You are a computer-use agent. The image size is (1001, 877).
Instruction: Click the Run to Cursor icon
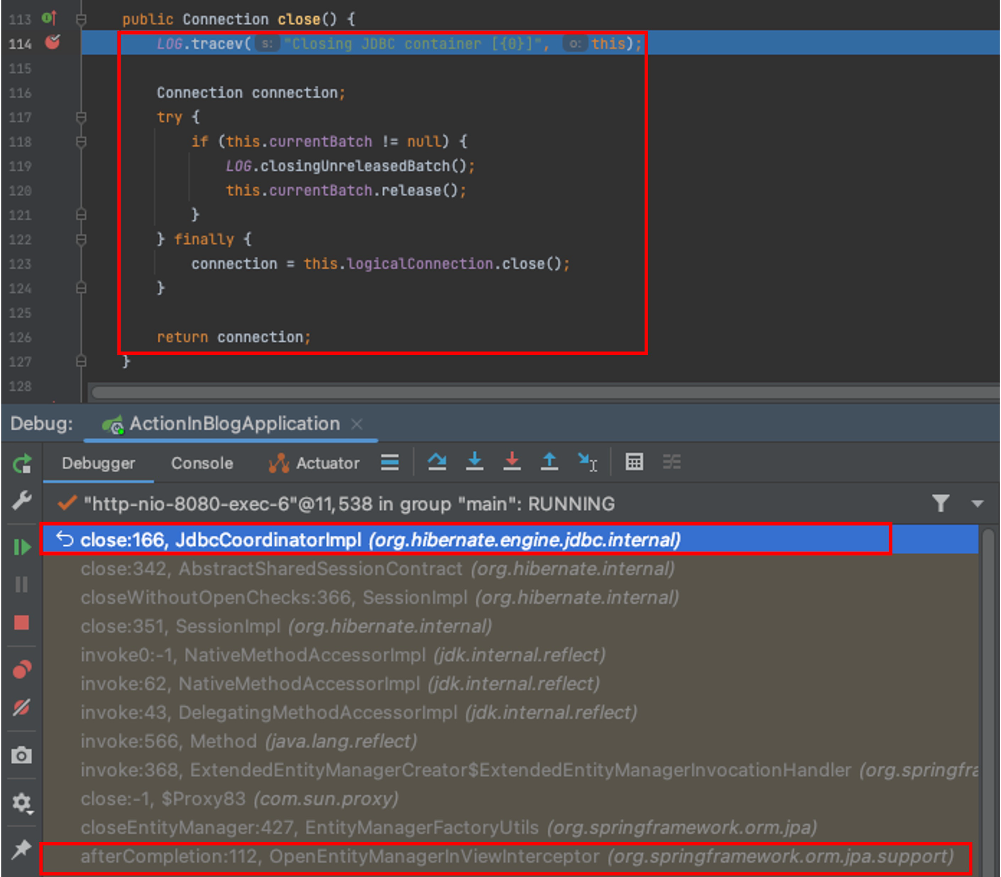(586, 461)
